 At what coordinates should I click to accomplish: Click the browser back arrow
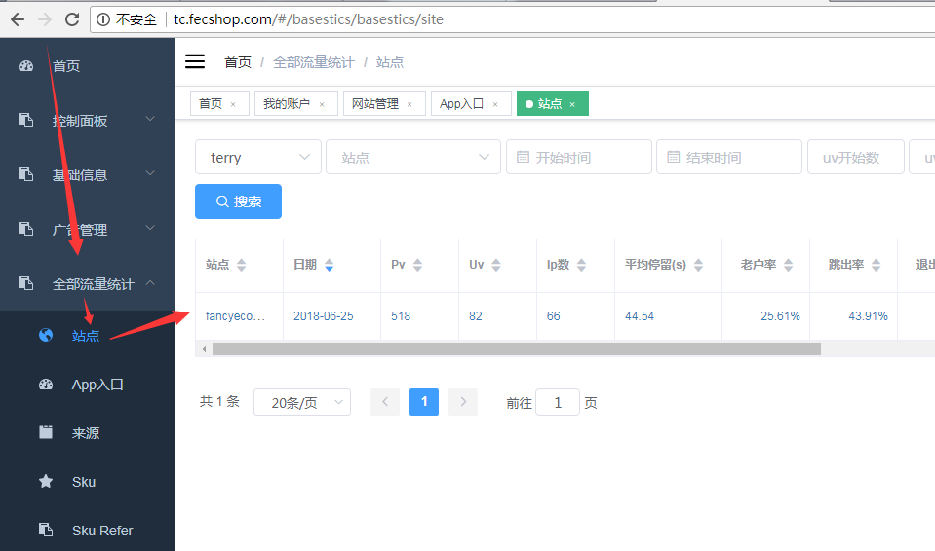pos(18,19)
